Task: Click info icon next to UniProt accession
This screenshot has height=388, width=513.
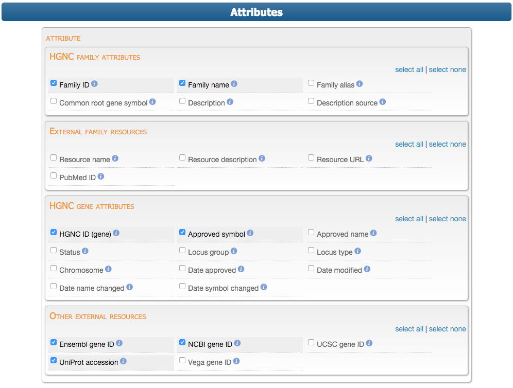Action: click(124, 361)
